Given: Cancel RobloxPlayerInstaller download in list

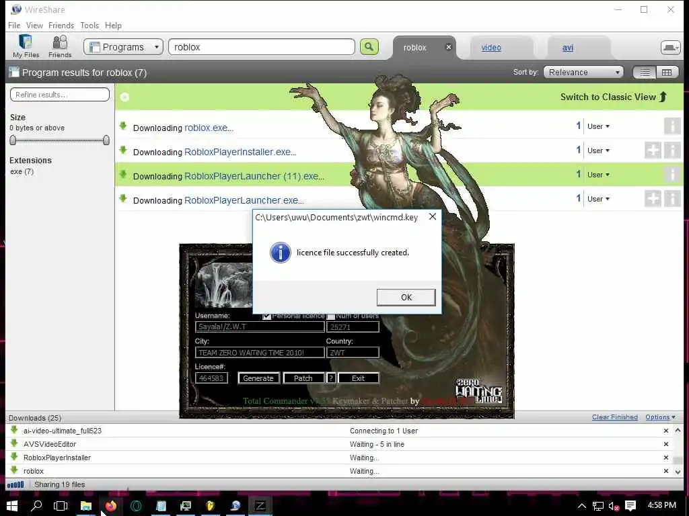Looking at the screenshot, I should pyautogui.click(x=666, y=458).
